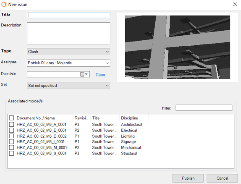
Task: Click South Tower title in Architectural row
Action: pyautogui.click(x=105, y=124)
